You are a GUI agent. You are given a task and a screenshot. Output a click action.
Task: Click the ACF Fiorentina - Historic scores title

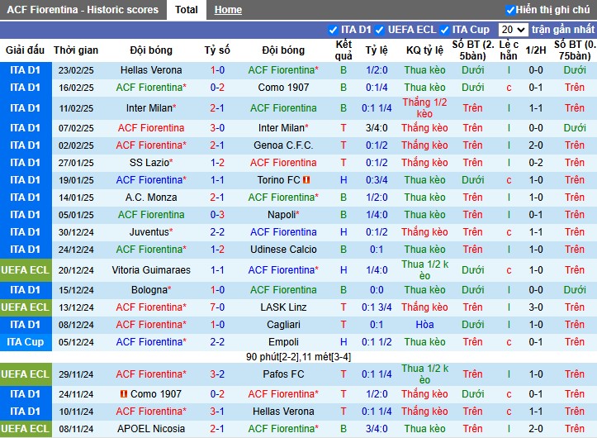(83, 10)
